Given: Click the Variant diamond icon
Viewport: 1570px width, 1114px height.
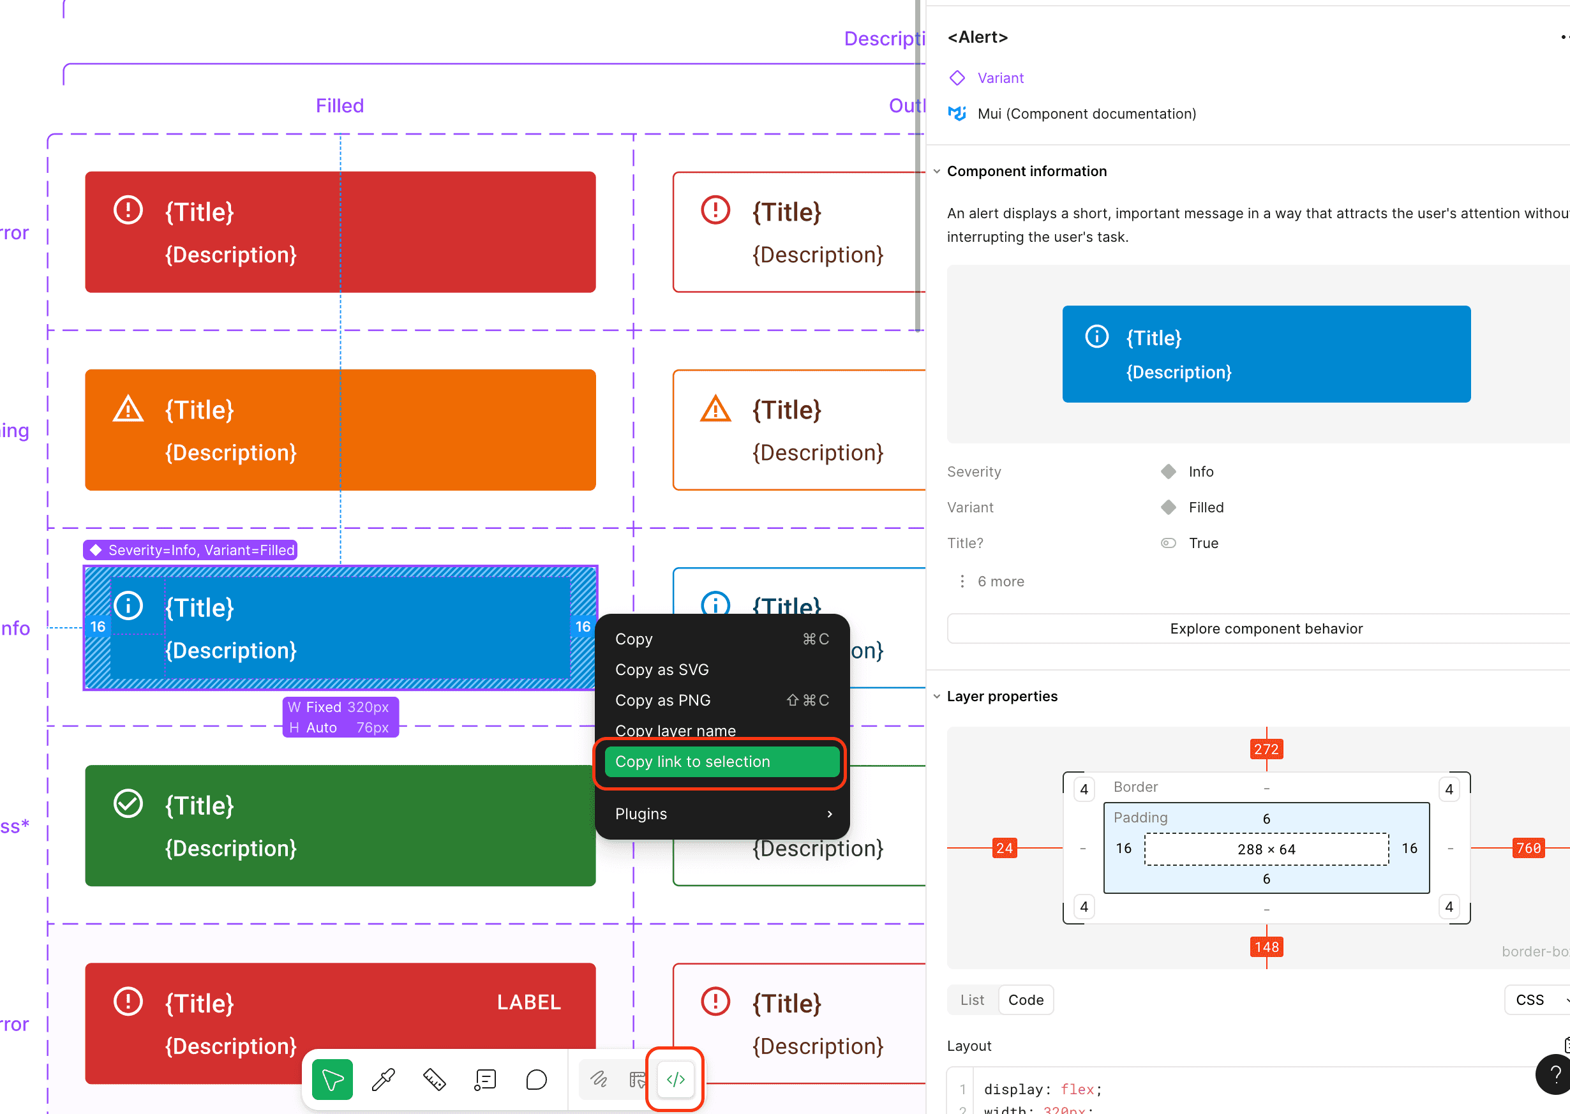Looking at the screenshot, I should [x=957, y=77].
